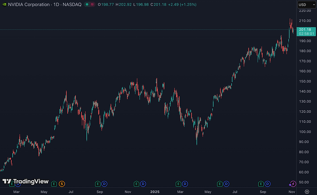Open the dividend D marker after Sep 2025
This screenshot has height=195, width=317.
coord(268,184)
